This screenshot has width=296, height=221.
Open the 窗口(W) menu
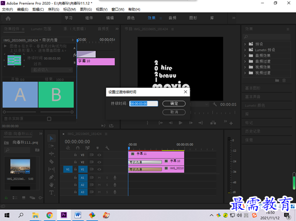pos(118,10)
